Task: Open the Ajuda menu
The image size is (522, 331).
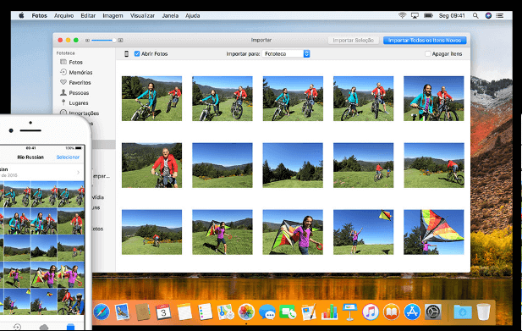Action: tap(192, 15)
